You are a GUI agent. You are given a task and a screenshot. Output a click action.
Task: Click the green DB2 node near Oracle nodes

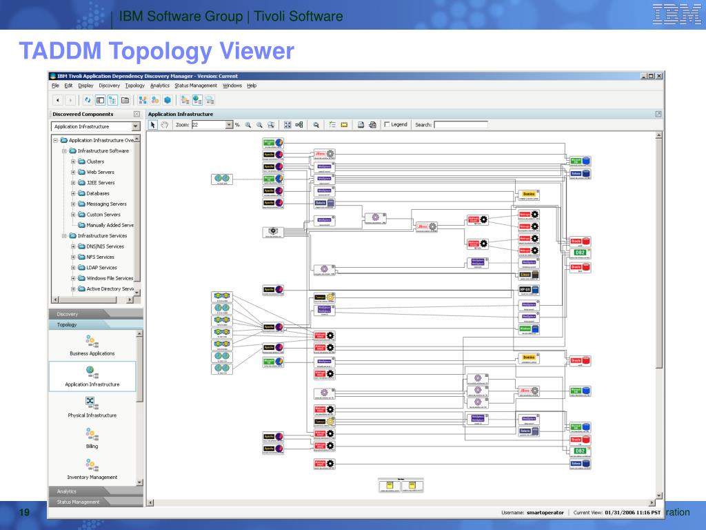click(x=580, y=253)
